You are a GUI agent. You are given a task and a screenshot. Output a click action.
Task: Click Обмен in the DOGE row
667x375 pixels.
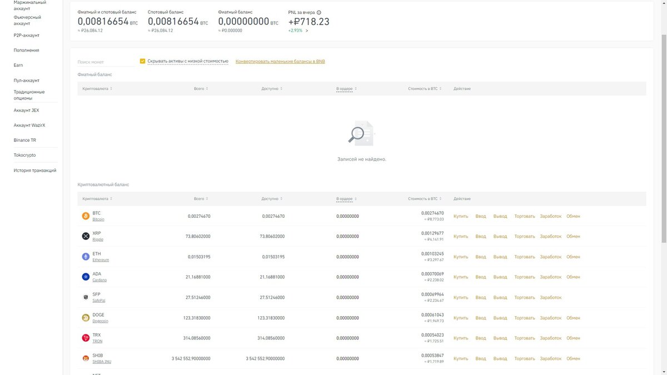573,318
